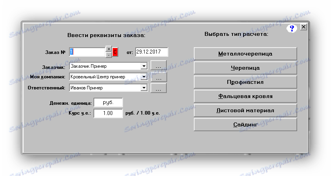Screen dimensions: 331x176
Task: Pick the Сайдинг calculation button
Action: click(245, 124)
